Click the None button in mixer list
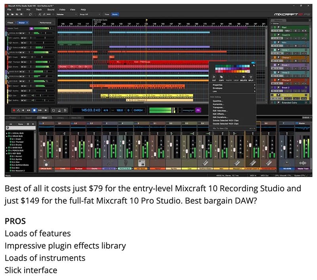The width and height of the screenshot is (317, 280). tap(21, 124)
